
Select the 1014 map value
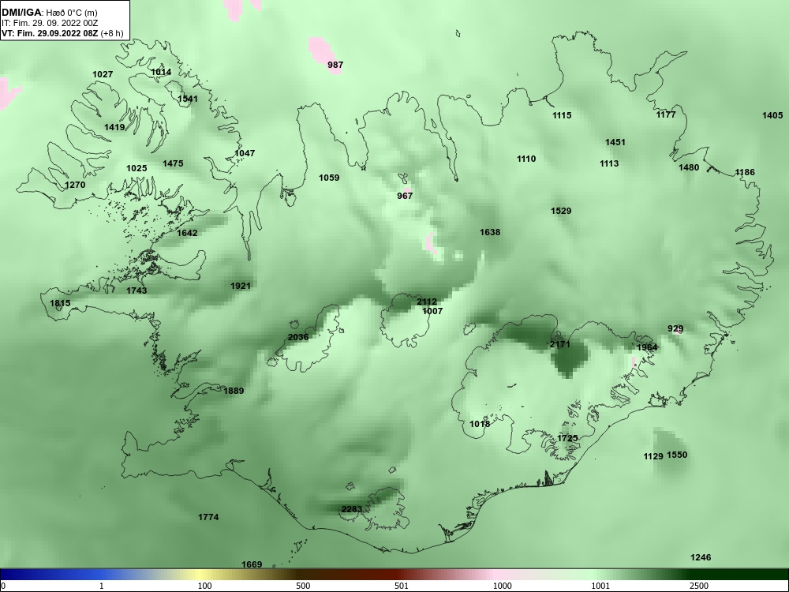[x=161, y=72]
